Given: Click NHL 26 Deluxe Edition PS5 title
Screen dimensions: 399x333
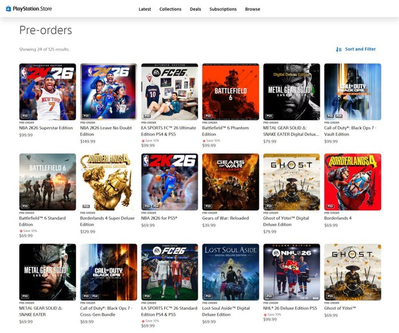Looking at the screenshot, I should coord(290,308).
